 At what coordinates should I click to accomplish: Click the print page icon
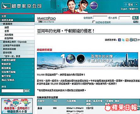pos(131,40)
